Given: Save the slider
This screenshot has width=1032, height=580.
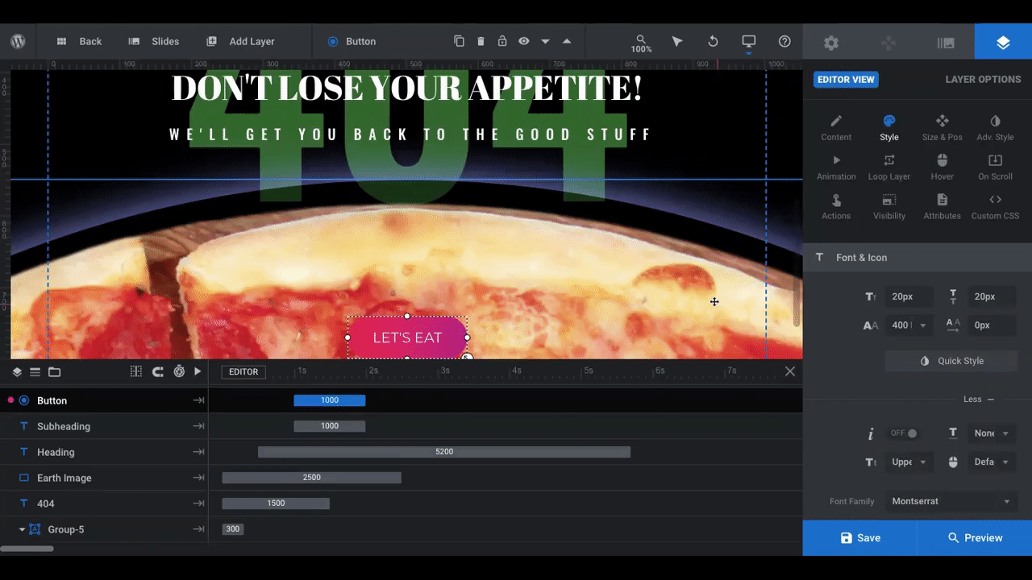Looking at the screenshot, I should point(860,538).
